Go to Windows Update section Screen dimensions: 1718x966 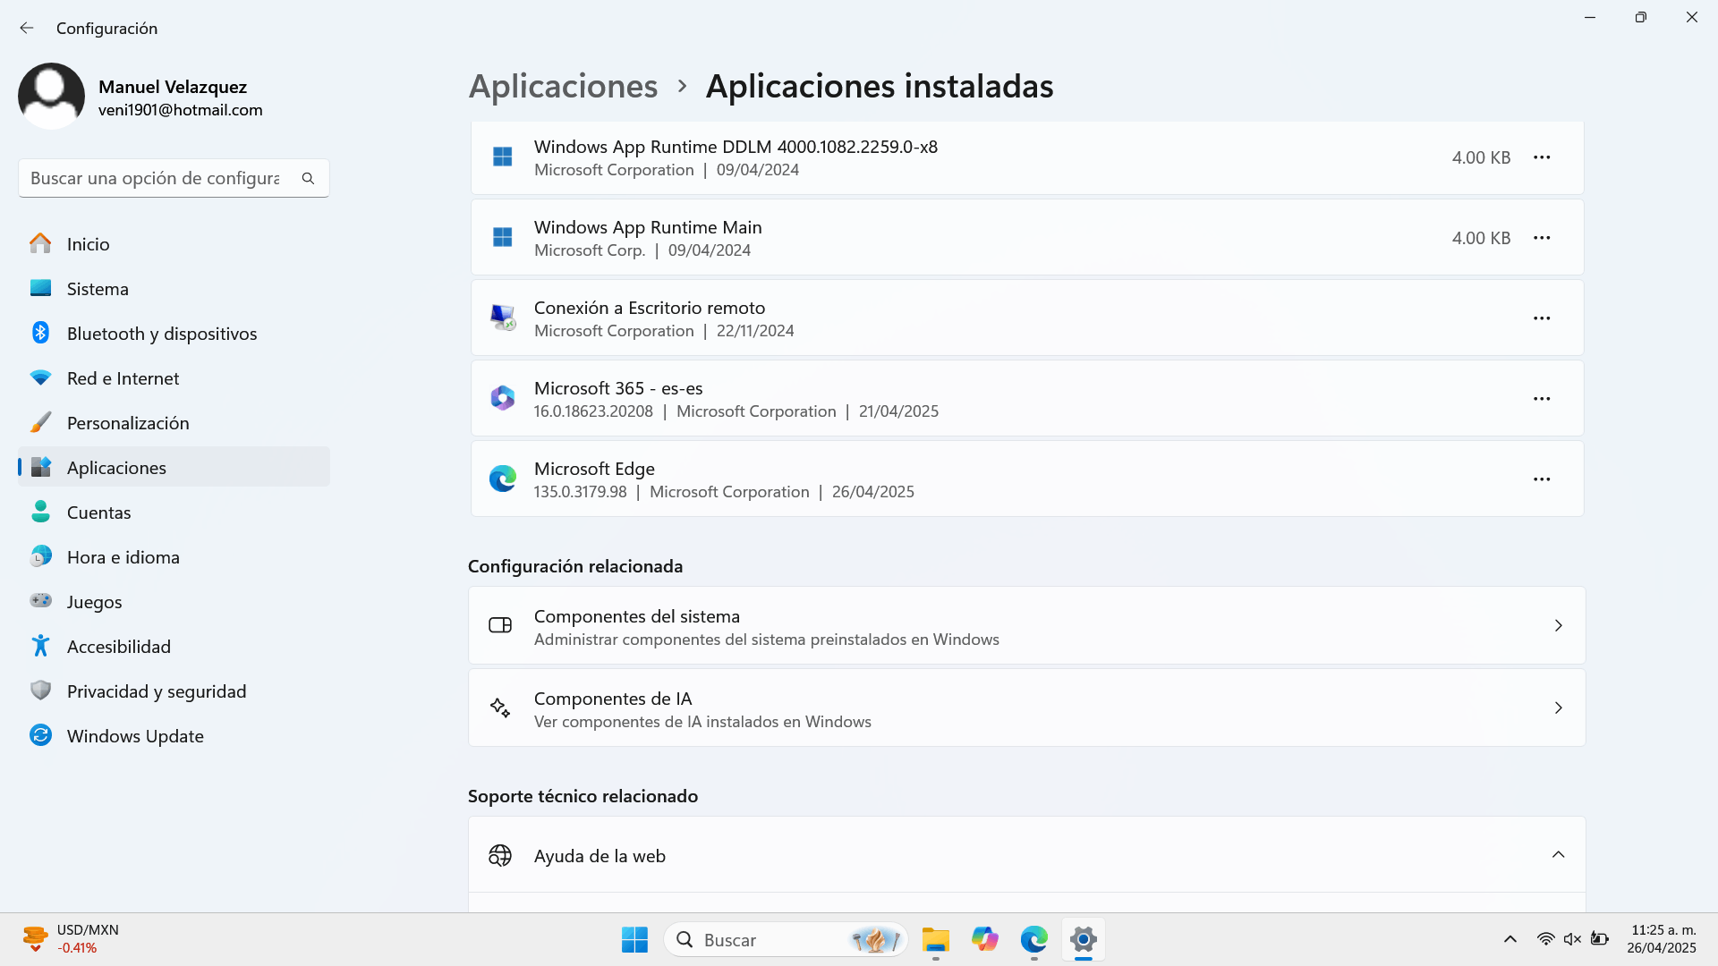point(135,736)
